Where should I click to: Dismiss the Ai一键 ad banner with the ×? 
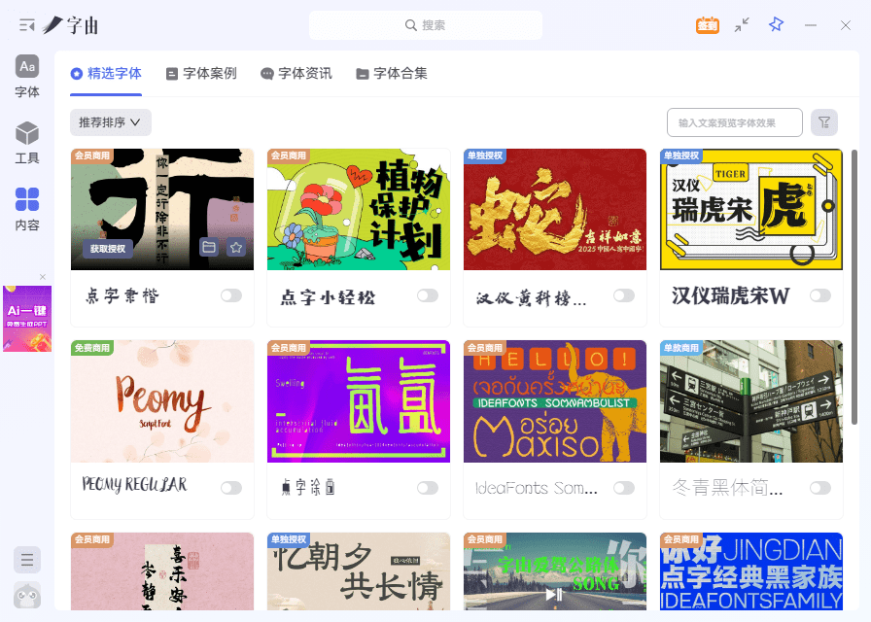click(42, 277)
